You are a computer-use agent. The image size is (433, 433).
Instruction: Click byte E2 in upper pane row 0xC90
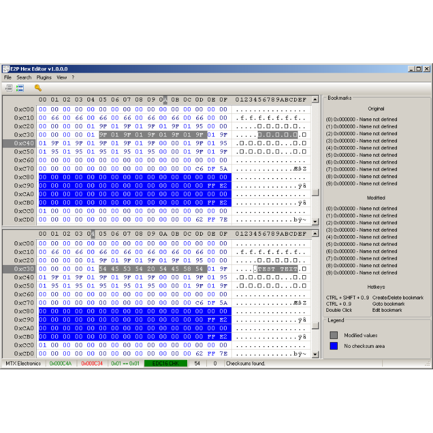(223, 185)
